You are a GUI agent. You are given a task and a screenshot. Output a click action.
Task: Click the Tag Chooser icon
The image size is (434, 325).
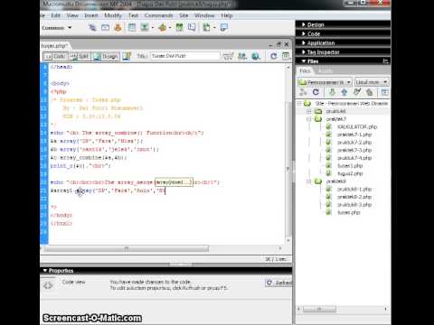pos(224,28)
